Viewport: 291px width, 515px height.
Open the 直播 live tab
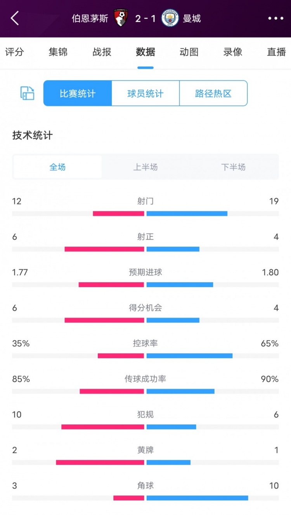(276, 52)
